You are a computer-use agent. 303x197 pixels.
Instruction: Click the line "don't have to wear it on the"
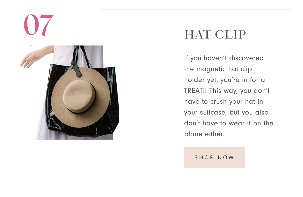229,123
